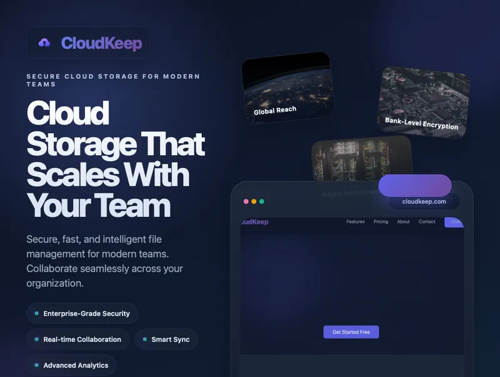Viewport: 500px width, 377px height.
Task: Click the teal dot beside Smart Sync
Action: (x=145, y=339)
